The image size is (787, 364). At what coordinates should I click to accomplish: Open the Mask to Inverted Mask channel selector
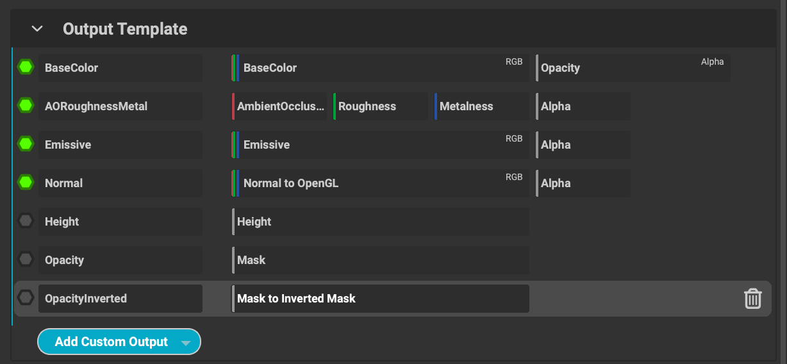381,299
